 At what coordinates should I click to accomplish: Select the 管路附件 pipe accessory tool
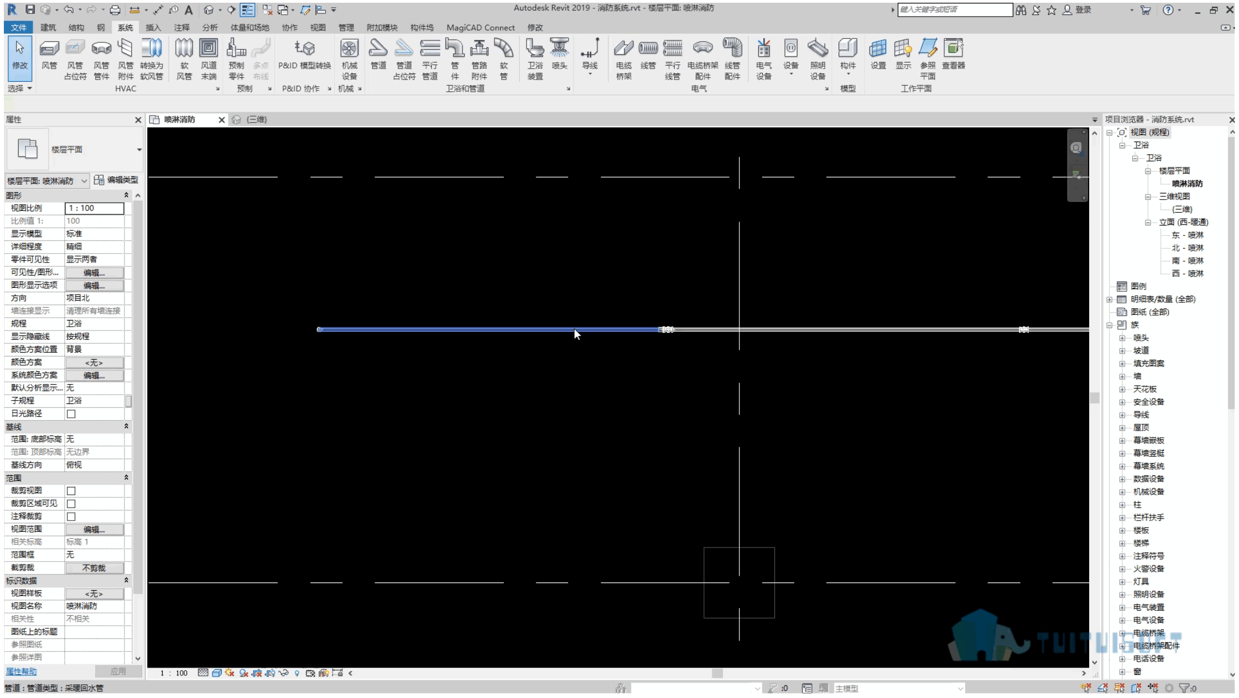(x=479, y=60)
